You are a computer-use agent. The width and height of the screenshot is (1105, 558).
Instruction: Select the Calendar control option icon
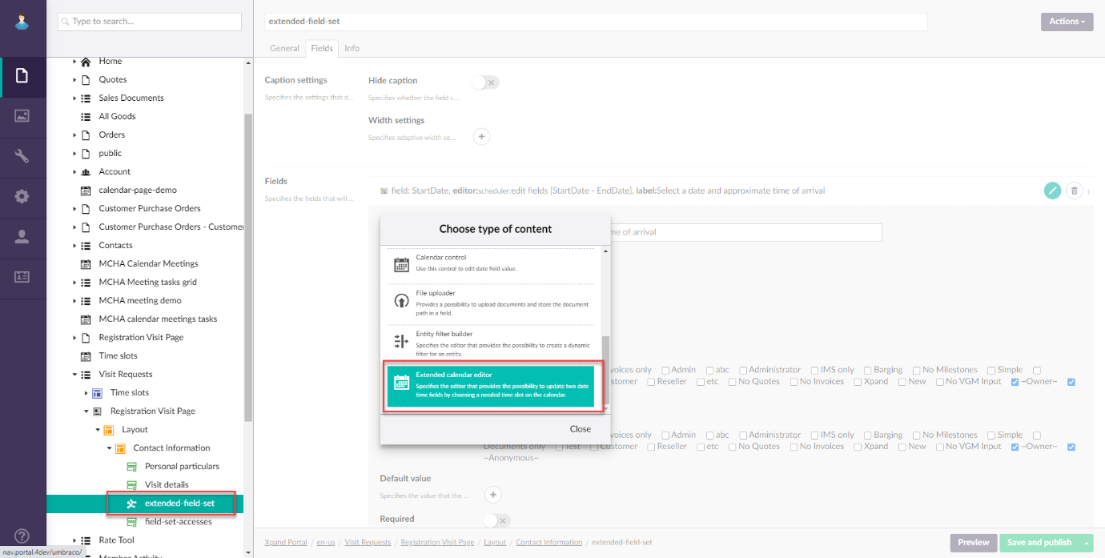tap(401, 263)
